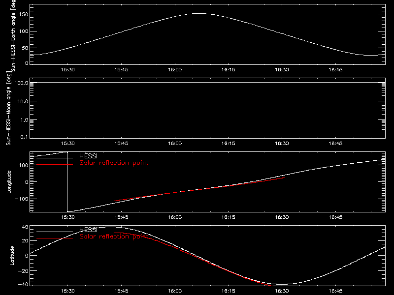Click 15:45 under the Latitude plot
This screenshot has width=394, height=295.
(121, 291)
